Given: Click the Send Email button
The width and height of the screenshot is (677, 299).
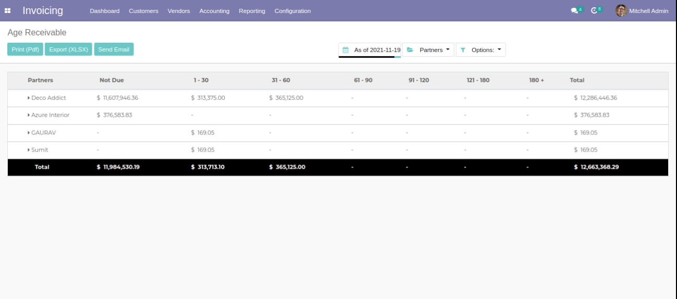Looking at the screenshot, I should (x=114, y=49).
